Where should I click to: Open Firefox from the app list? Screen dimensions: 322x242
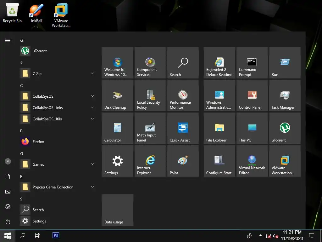pos(38,142)
